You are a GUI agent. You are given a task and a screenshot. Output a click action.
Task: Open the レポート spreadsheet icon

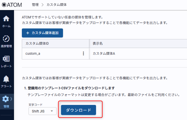pyautogui.click(x=6, y=59)
